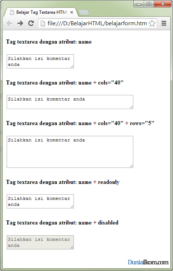Click into the first textarea under the name heading

[x=40, y=61]
